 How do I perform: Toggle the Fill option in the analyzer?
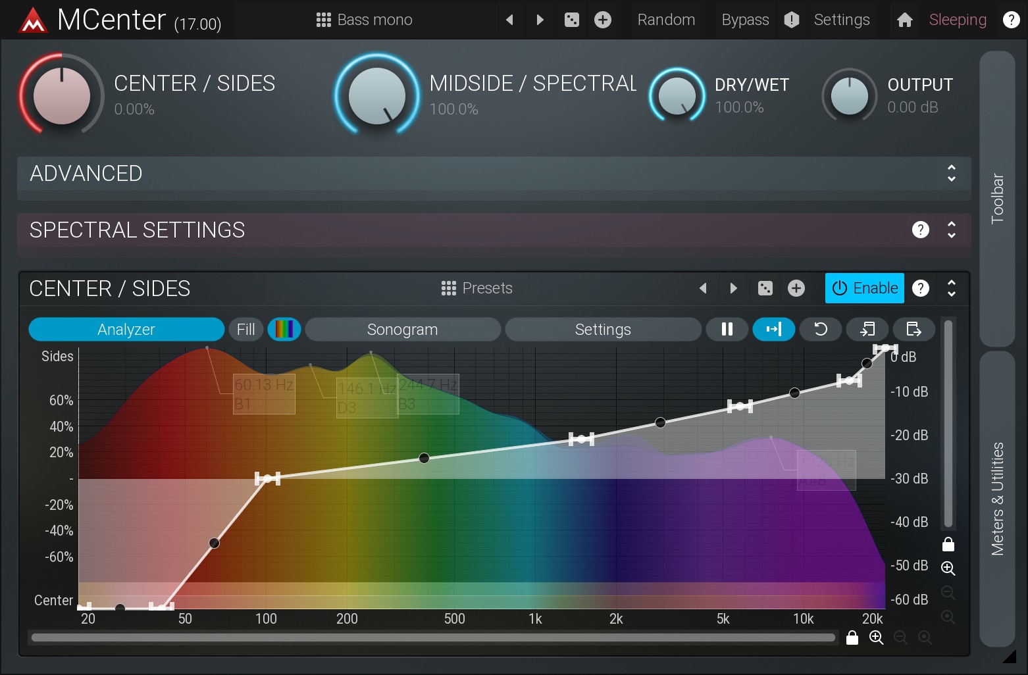245,329
